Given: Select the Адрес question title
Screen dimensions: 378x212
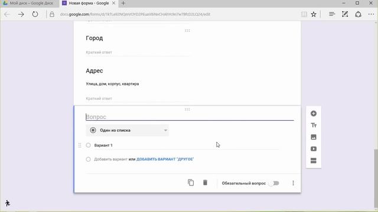Looking at the screenshot, I should click(94, 71).
